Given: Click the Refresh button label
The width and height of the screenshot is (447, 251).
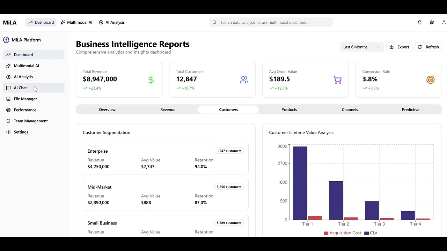Looking at the screenshot, I should tap(432, 47).
